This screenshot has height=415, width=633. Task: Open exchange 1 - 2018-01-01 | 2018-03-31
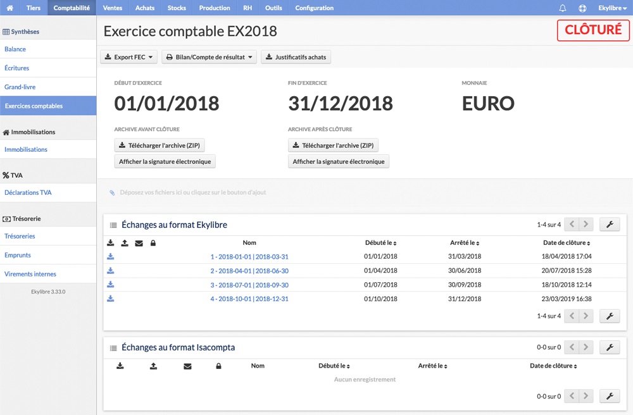[x=249, y=256]
